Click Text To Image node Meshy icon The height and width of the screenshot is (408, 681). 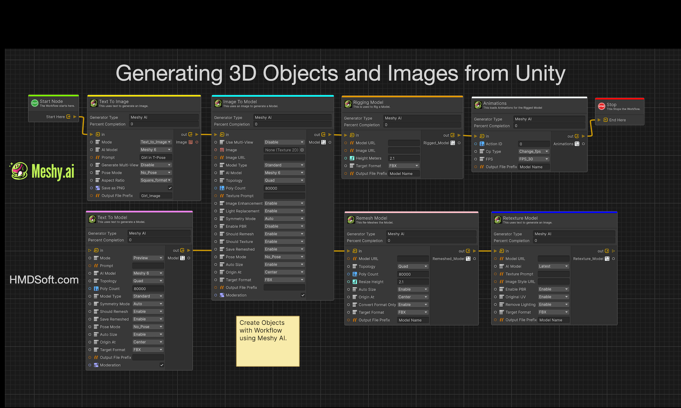94,103
